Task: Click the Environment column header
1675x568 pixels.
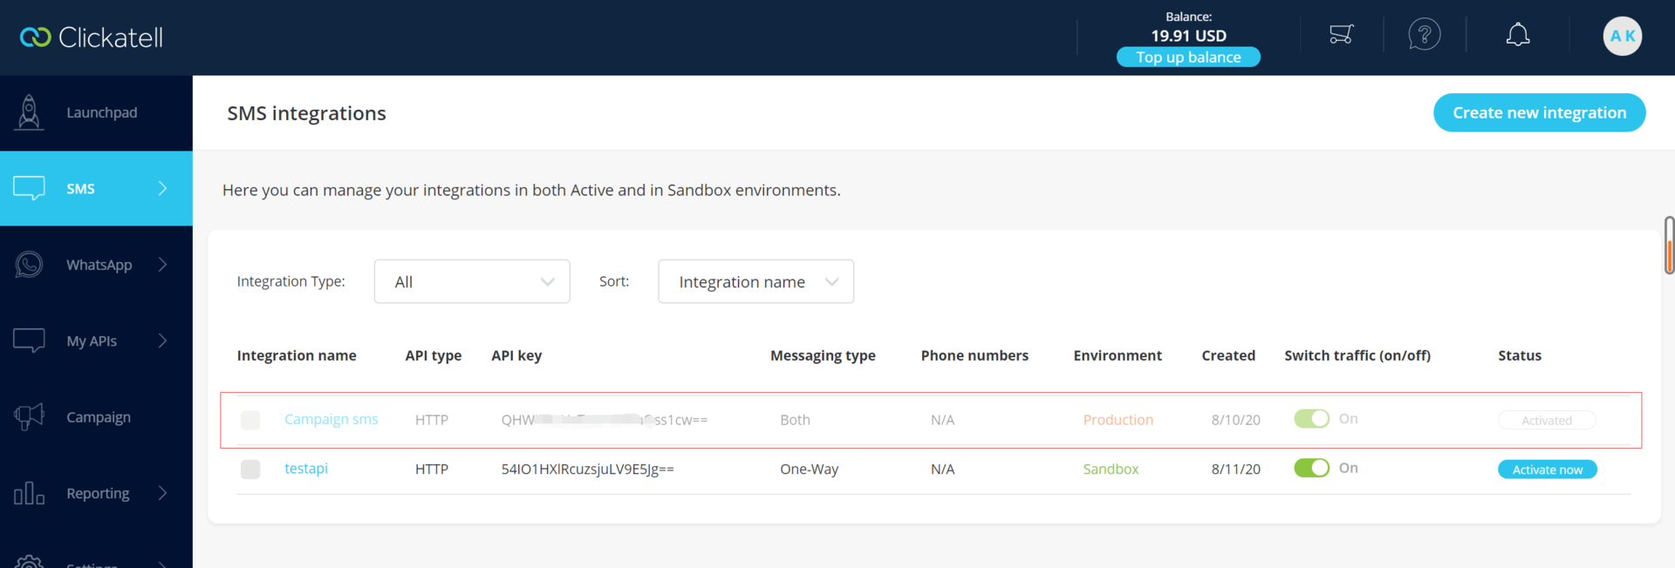Action: tap(1118, 355)
